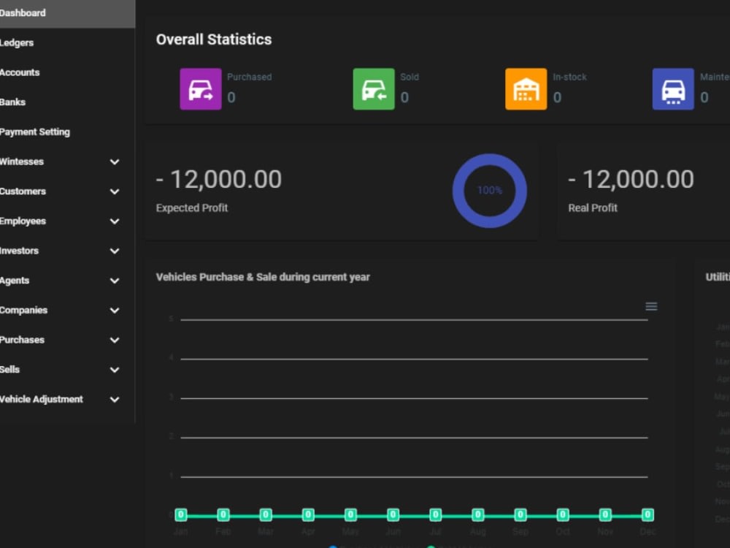Click the Customers sidebar label
Image resolution: width=730 pixels, height=548 pixels.
23,191
